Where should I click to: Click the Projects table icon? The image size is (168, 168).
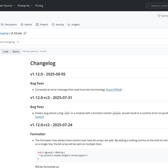pyautogui.click(x=37, y=25)
